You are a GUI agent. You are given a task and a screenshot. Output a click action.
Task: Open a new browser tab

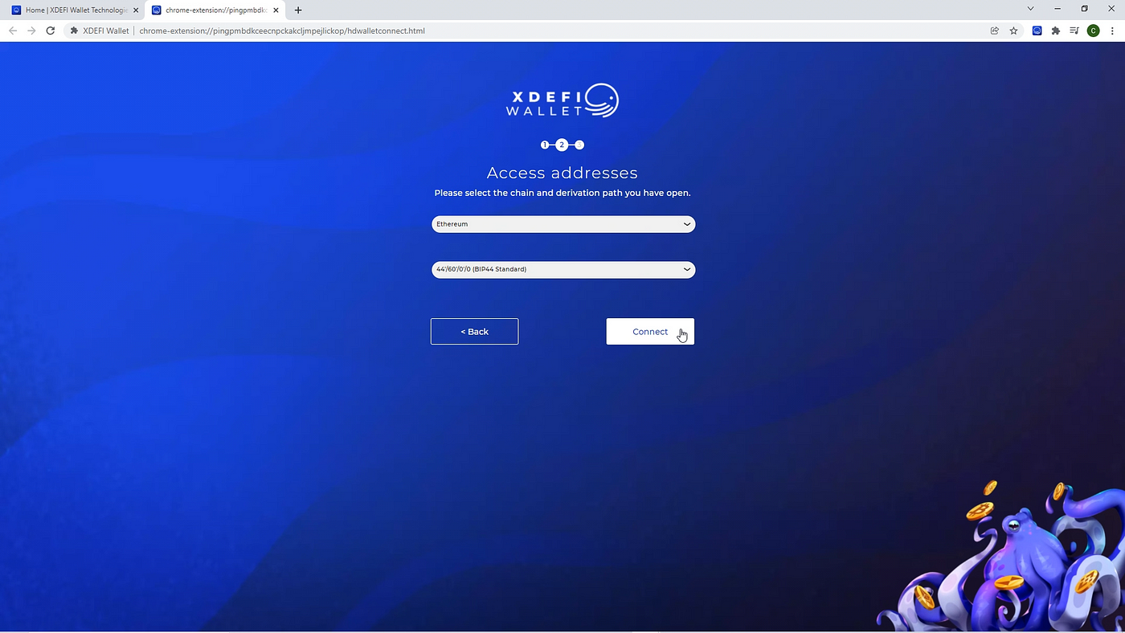(298, 10)
